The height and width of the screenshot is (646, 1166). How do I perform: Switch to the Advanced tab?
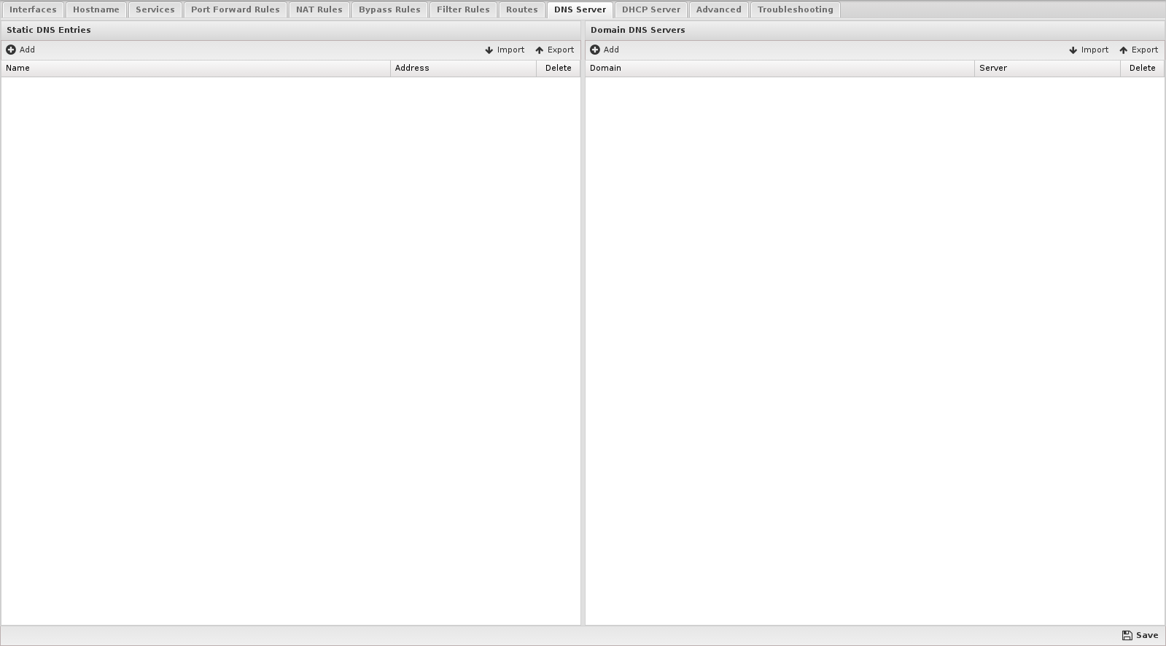tap(719, 9)
